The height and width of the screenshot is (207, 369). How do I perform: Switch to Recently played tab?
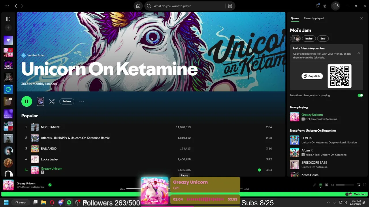(x=314, y=18)
